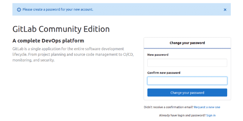Click the A complete DevOps platform heading
This screenshot has height=121, width=243.
click(x=48, y=41)
